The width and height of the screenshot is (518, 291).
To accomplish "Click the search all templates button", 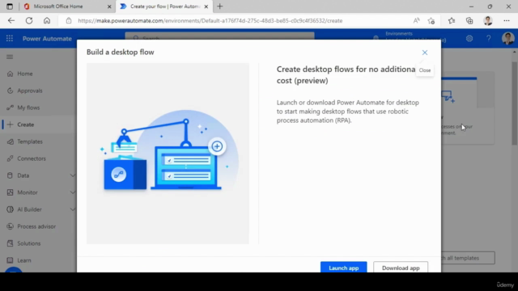I will click(x=468, y=258).
